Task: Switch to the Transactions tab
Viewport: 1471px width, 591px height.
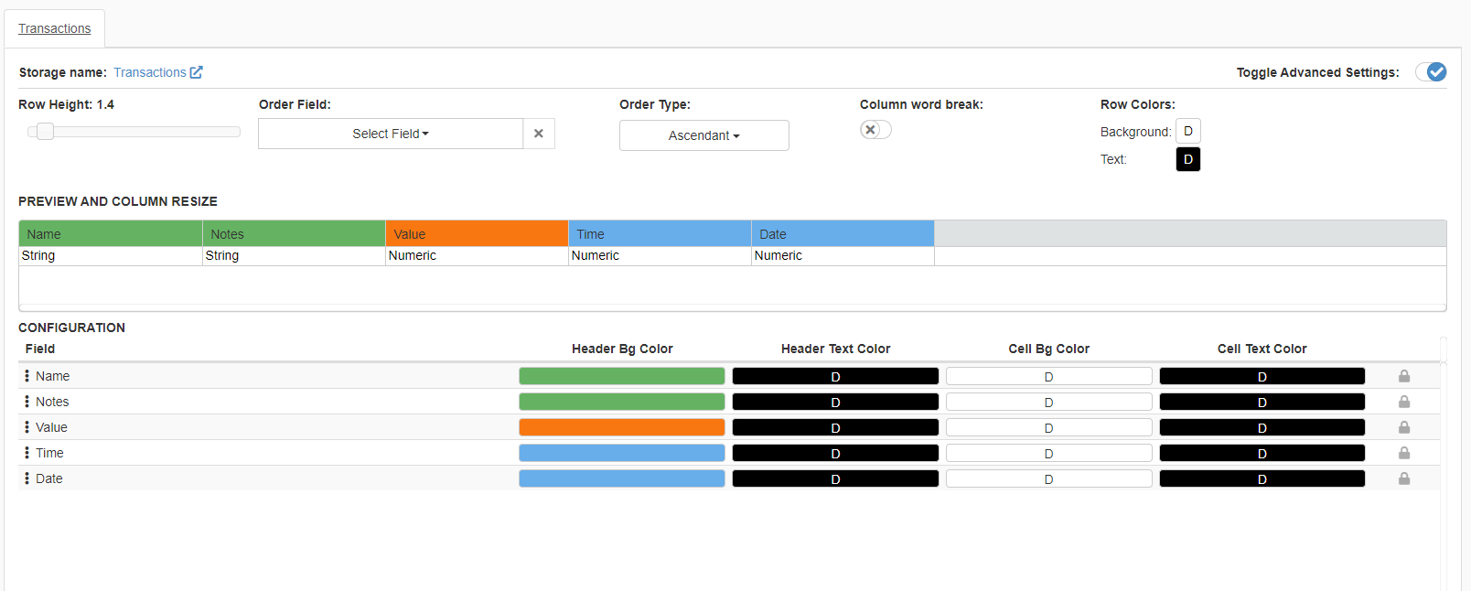Action: pyautogui.click(x=55, y=28)
